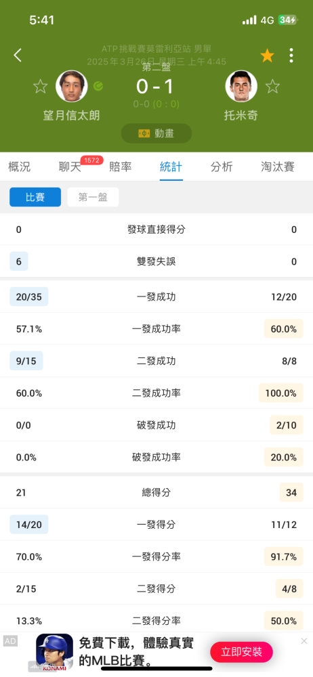Tap the green serving indicator icon
Viewport: 313px width, 677px height.
point(98,86)
